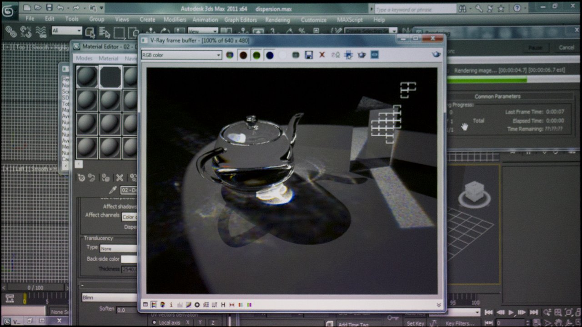Clear the V-Ray frame buffer image
This screenshot has width=582, height=327.
pyautogui.click(x=322, y=55)
